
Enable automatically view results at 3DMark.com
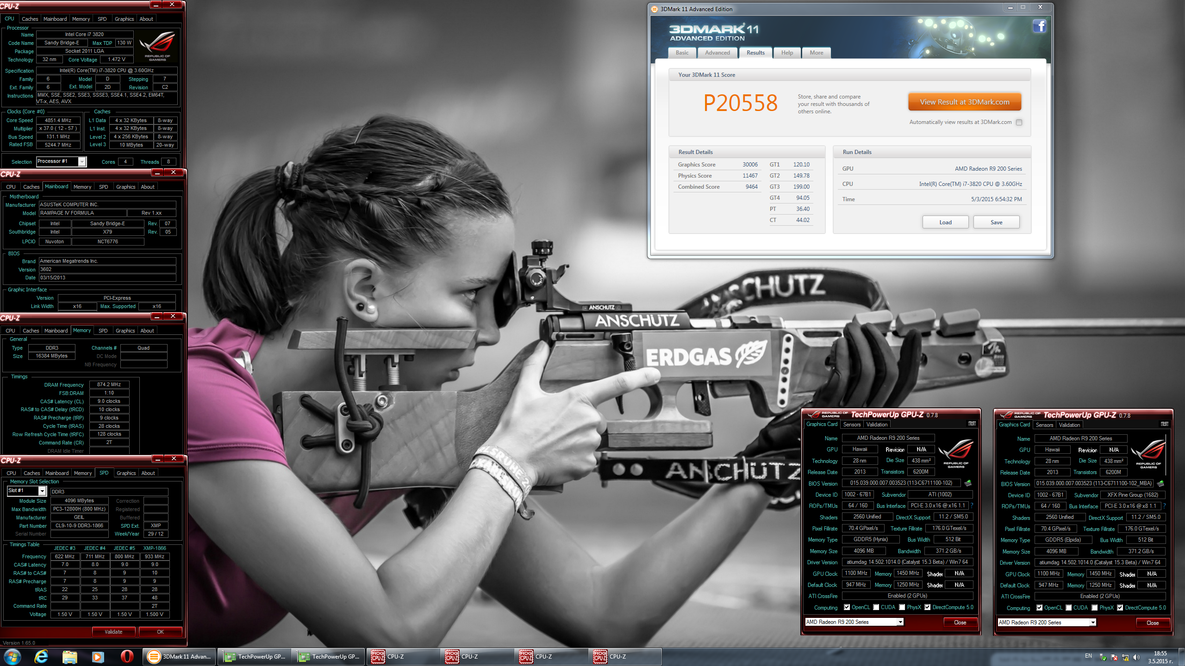(1019, 122)
